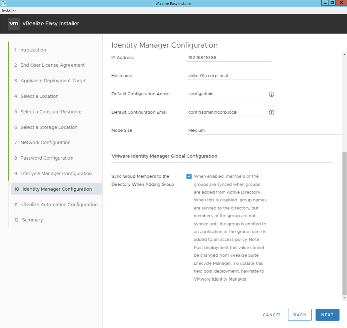
Task: Uncheck Sync Group Members checkbox
Action: click(189, 176)
